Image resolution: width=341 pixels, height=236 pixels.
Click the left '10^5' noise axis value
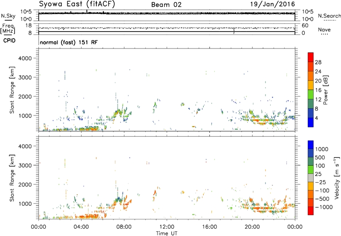click(26, 12)
